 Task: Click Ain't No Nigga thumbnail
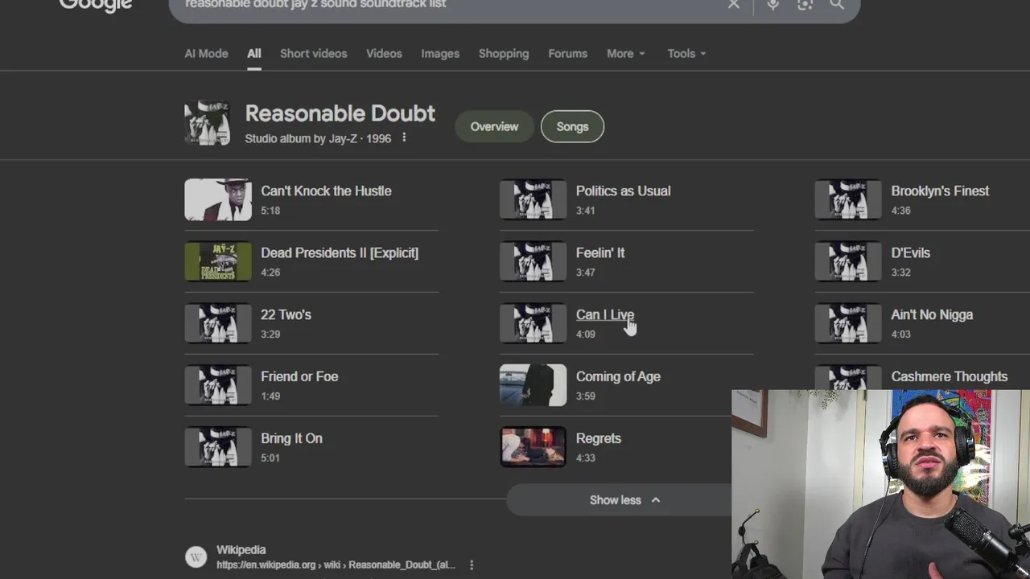click(848, 323)
